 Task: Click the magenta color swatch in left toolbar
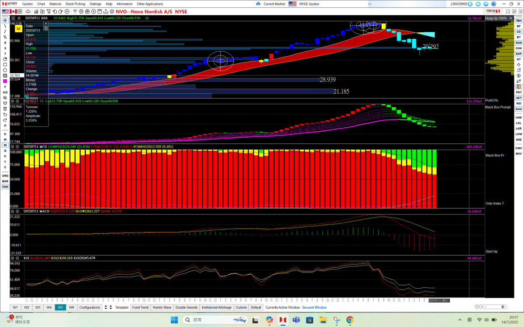click(x=5, y=81)
